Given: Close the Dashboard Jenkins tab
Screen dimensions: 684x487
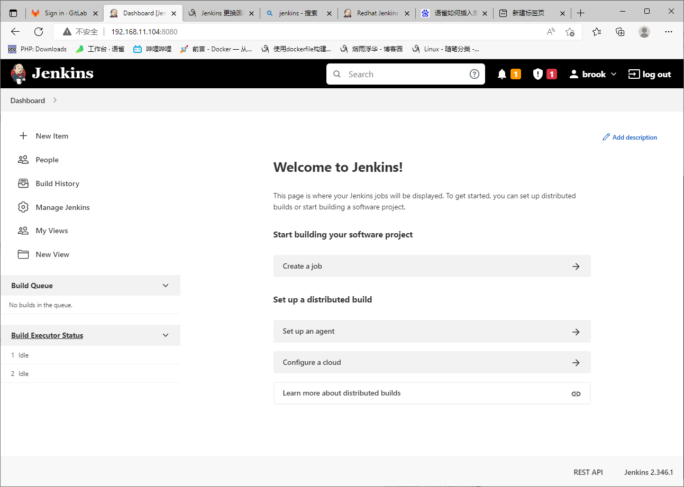Looking at the screenshot, I should point(174,13).
